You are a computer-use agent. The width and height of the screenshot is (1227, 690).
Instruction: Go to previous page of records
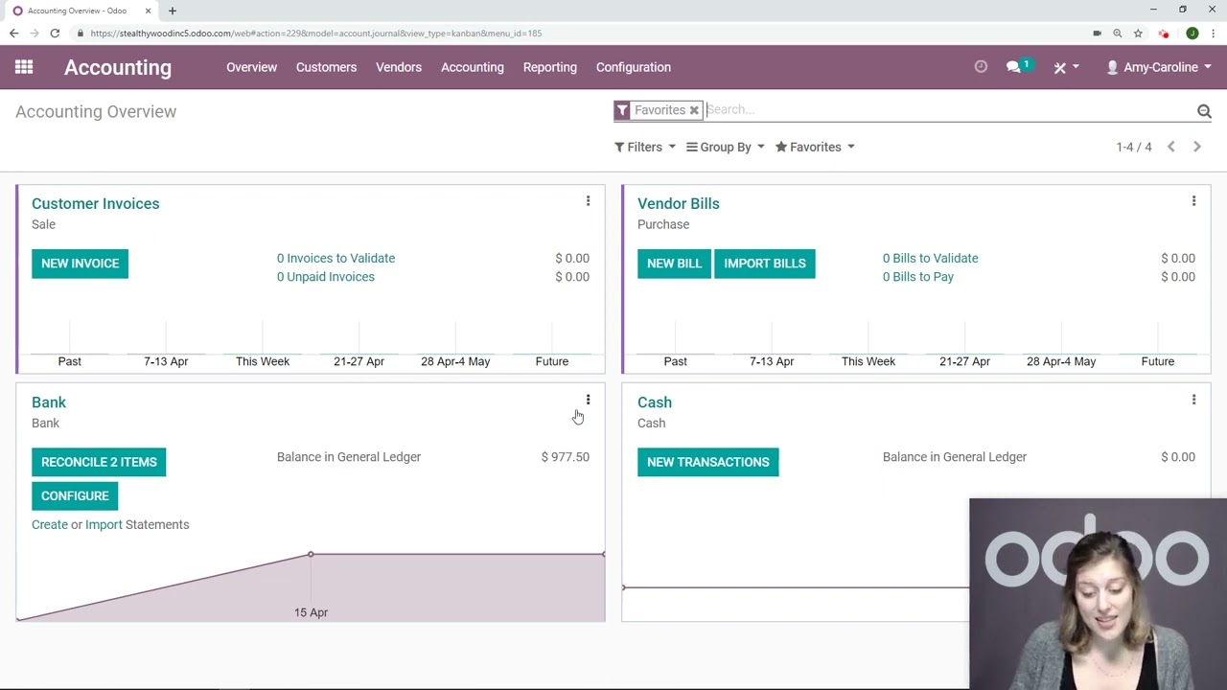coord(1170,147)
